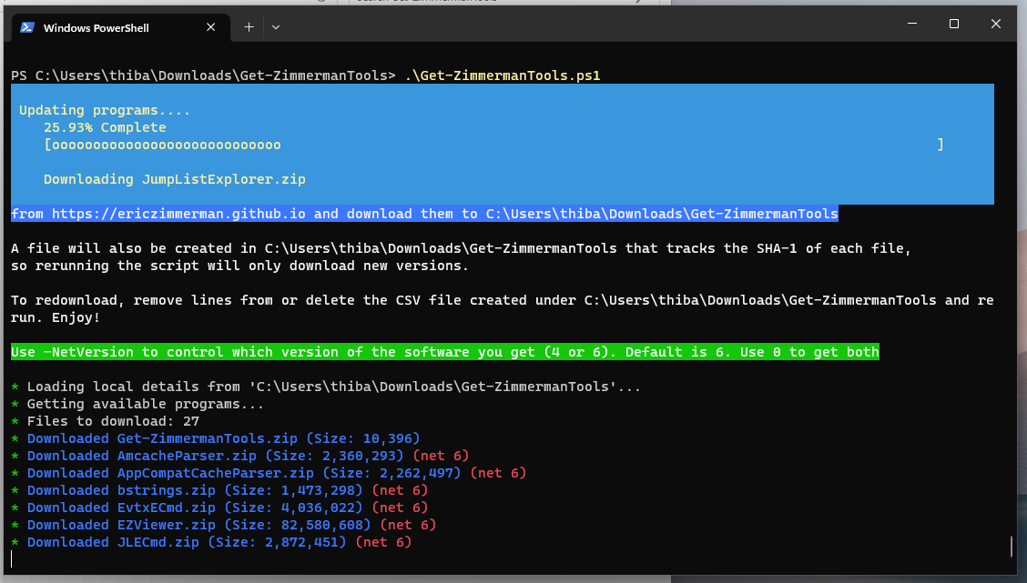Click 'Downloaded JLECmd.zip' text
The height and width of the screenshot is (583, 1027).
pos(113,542)
